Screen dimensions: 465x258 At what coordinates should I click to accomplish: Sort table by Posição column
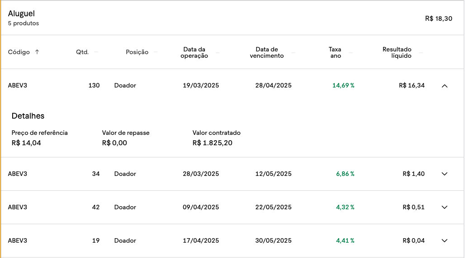[137, 52]
